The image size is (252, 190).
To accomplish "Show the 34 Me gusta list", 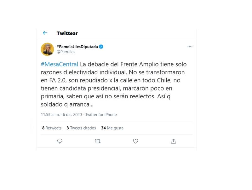I will (x=112, y=128).
